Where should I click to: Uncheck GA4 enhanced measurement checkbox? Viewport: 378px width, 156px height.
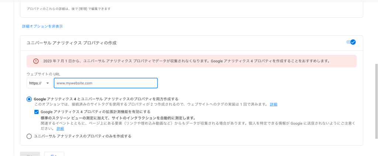click(x=37, y=112)
